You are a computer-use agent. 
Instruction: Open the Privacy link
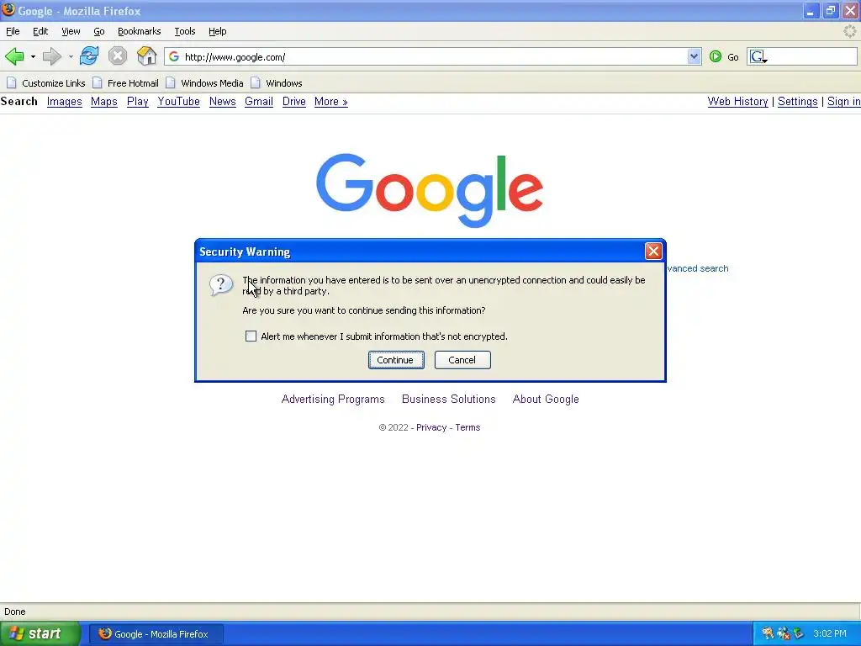pyautogui.click(x=431, y=427)
